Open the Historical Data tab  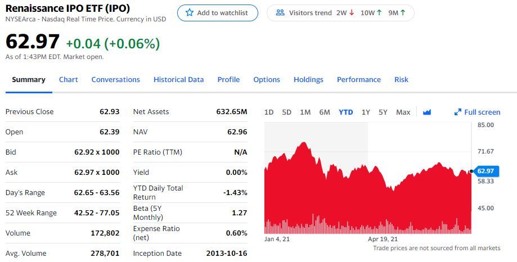179,80
